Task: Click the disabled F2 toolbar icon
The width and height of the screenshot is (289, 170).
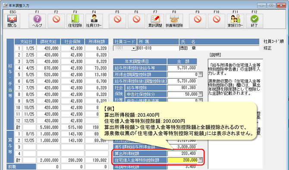Action: 56,21
